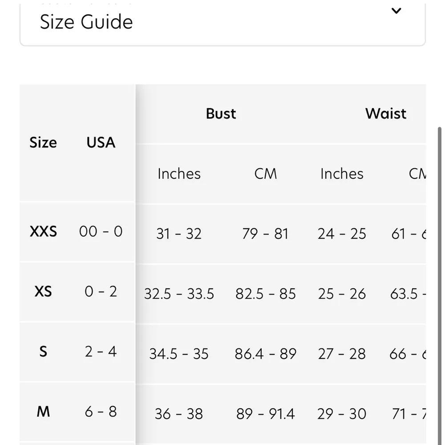This screenshot has height=445, width=445.
Task: Click the 29 - 30 waist inches cell
Action: point(342,414)
